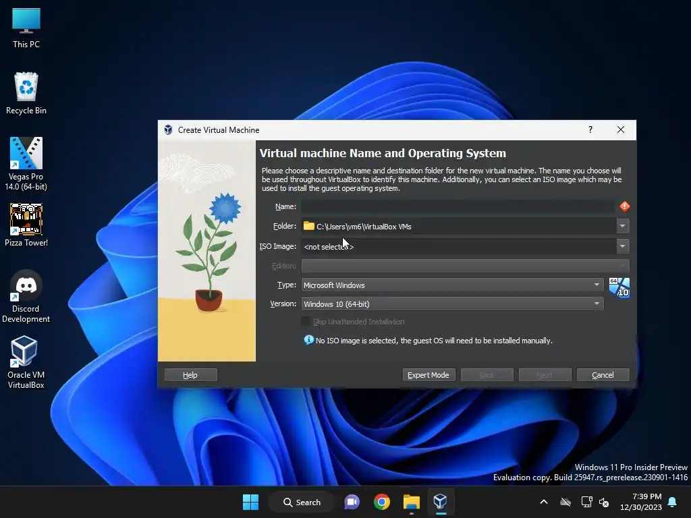Show hidden system tray icons
The height and width of the screenshot is (518, 691).
click(x=544, y=502)
